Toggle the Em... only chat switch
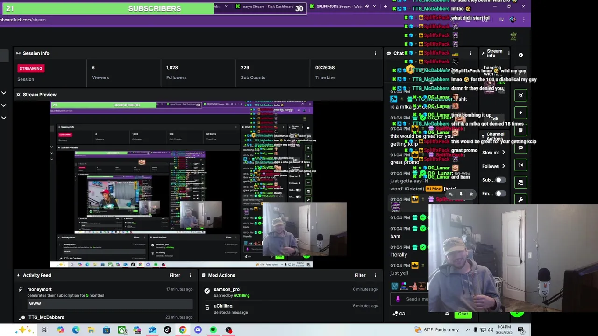Screen dimensions: 598x336 tap(500, 194)
